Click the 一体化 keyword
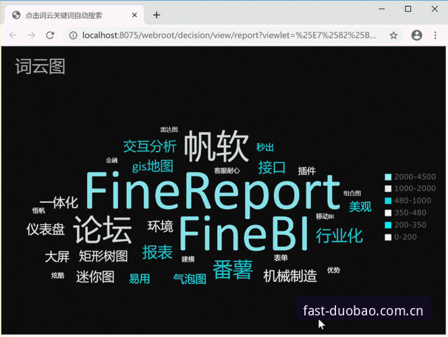The image size is (448, 337). coord(59,203)
